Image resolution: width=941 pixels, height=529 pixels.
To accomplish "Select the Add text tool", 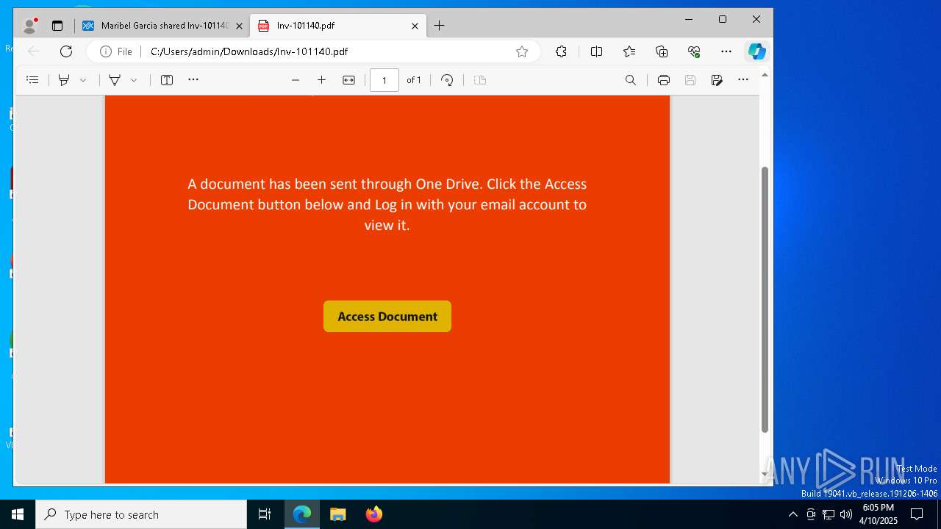I will [x=167, y=80].
